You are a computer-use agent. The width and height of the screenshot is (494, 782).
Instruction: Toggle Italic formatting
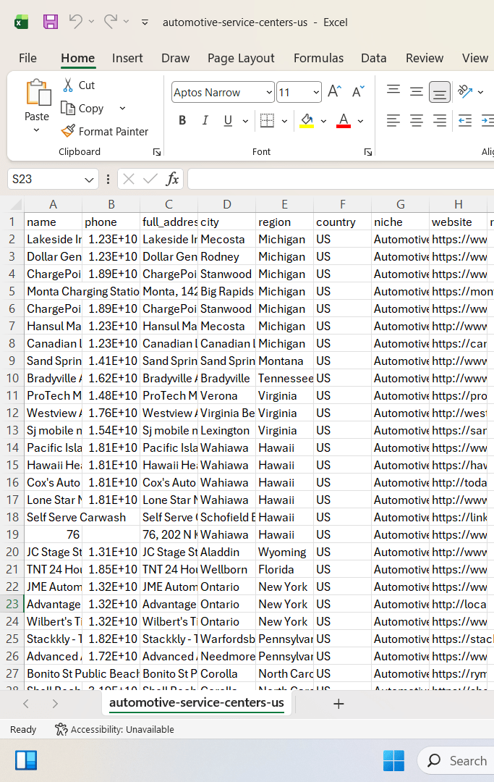205,120
